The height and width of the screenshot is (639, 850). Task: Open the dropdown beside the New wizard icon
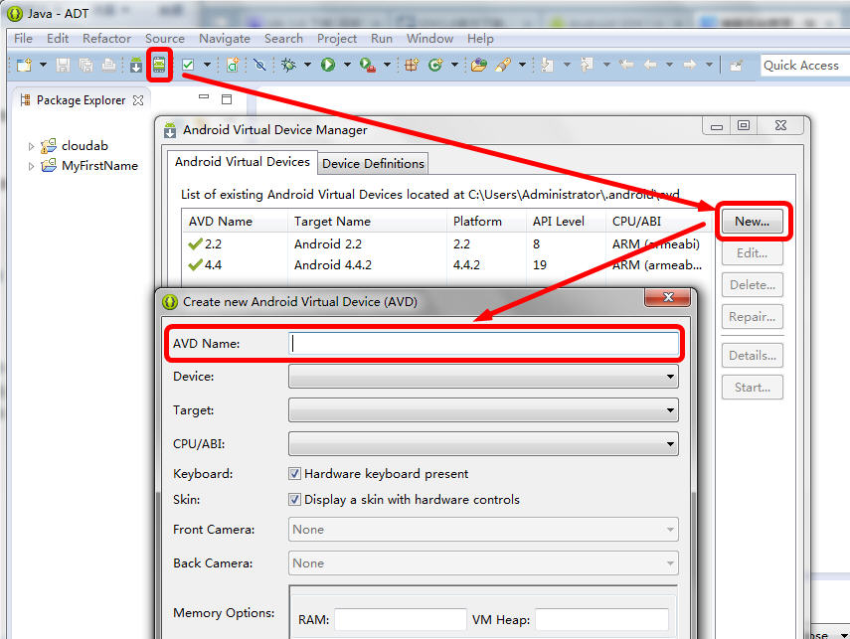[x=43, y=65]
